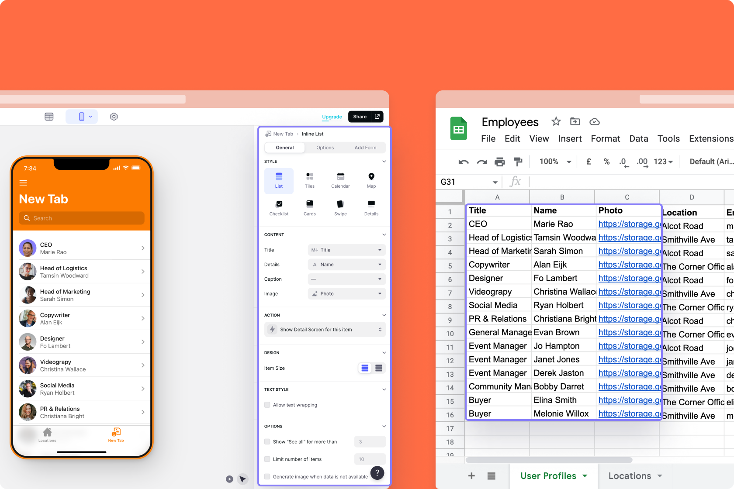Select the Map style icon
734x489 pixels.
[371, 180]
